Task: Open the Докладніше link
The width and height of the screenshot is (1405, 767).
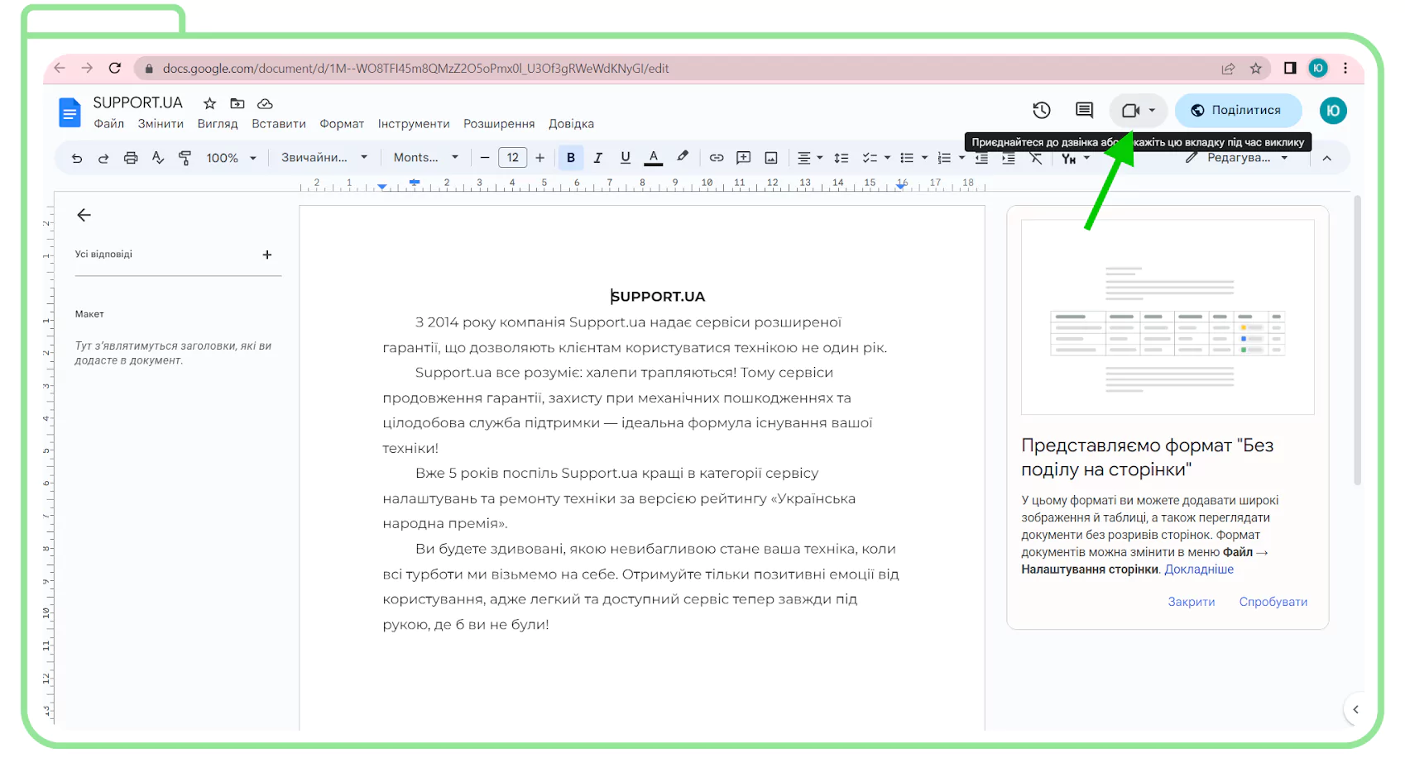Action: coord(1199,569)
